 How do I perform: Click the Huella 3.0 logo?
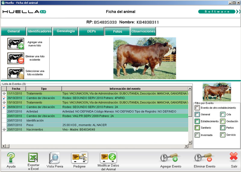point(24,12)
